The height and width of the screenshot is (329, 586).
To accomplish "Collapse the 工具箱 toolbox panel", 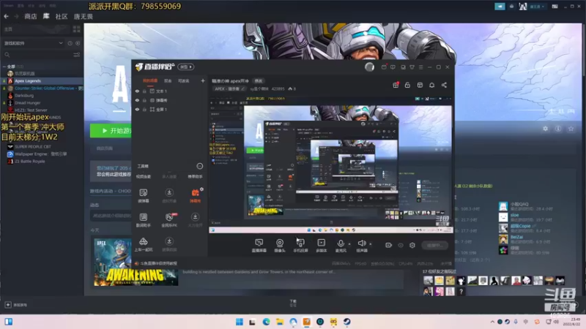I will click(199, 166).
